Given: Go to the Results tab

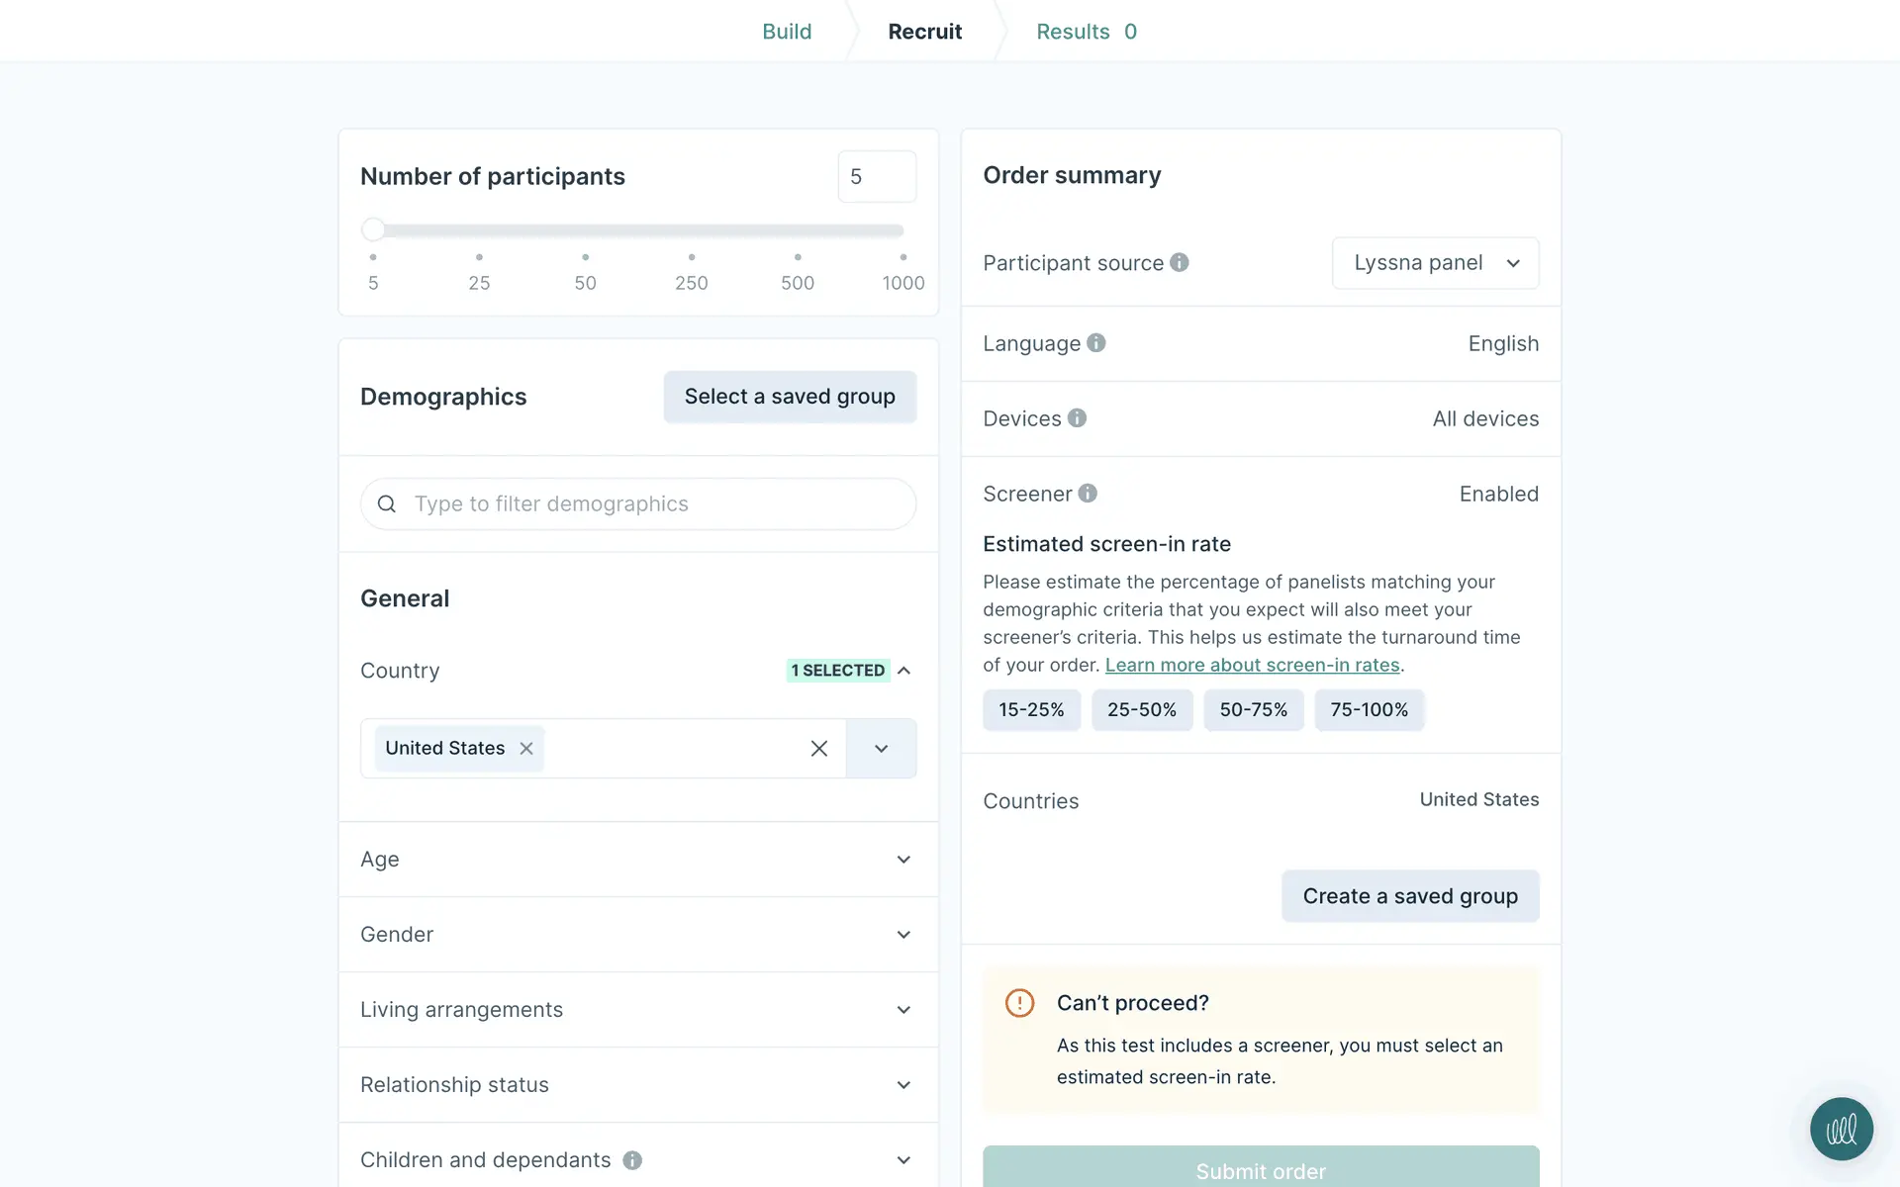Looking at the screenshot, I should tap(1086, 32).
